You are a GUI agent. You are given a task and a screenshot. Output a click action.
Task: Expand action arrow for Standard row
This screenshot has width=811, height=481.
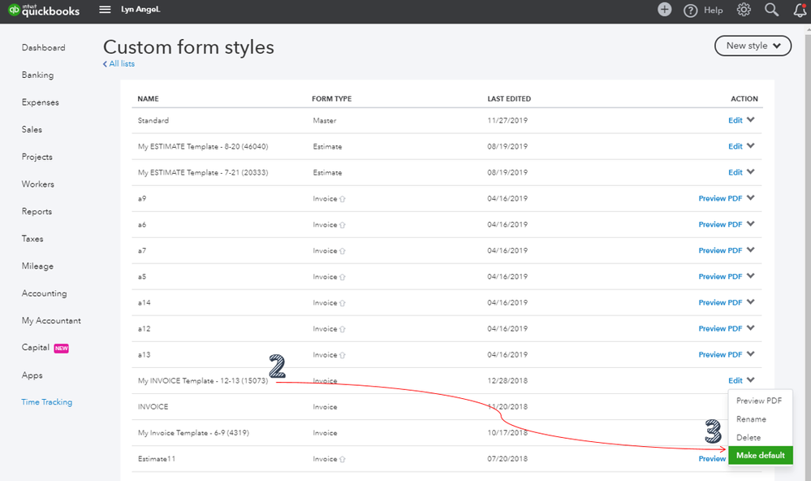coord(750,119)
